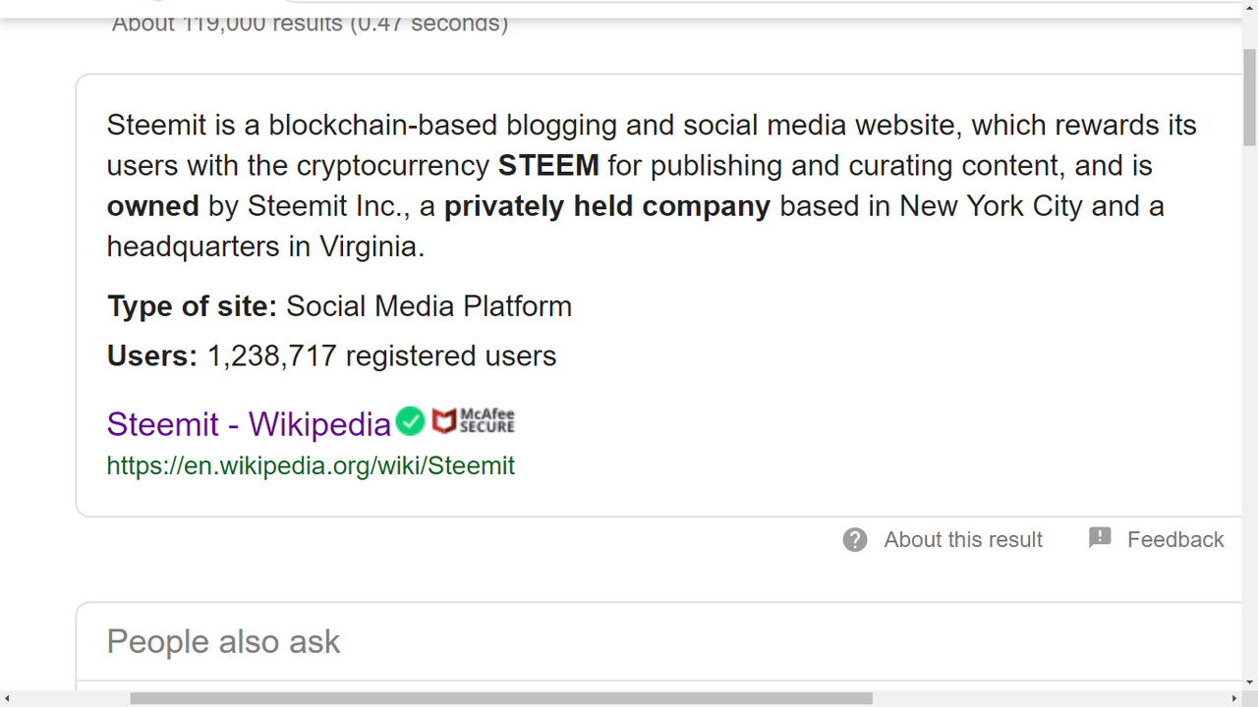This screenshot has width=1258, height=707.
Task: Click the green checkmark safety badge
Action: click(x=410, y=422)
